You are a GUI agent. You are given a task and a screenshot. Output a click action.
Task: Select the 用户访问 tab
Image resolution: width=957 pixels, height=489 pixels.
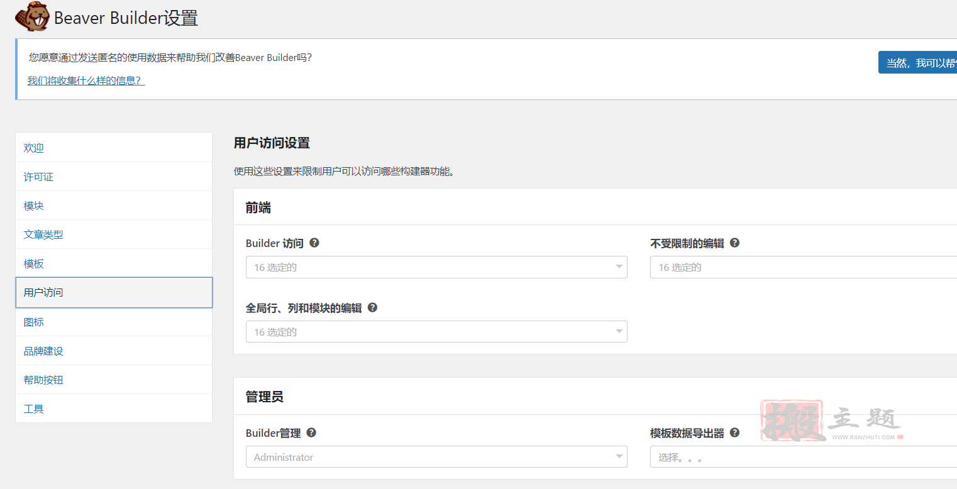pyautogui.click(x=114, y=293)
